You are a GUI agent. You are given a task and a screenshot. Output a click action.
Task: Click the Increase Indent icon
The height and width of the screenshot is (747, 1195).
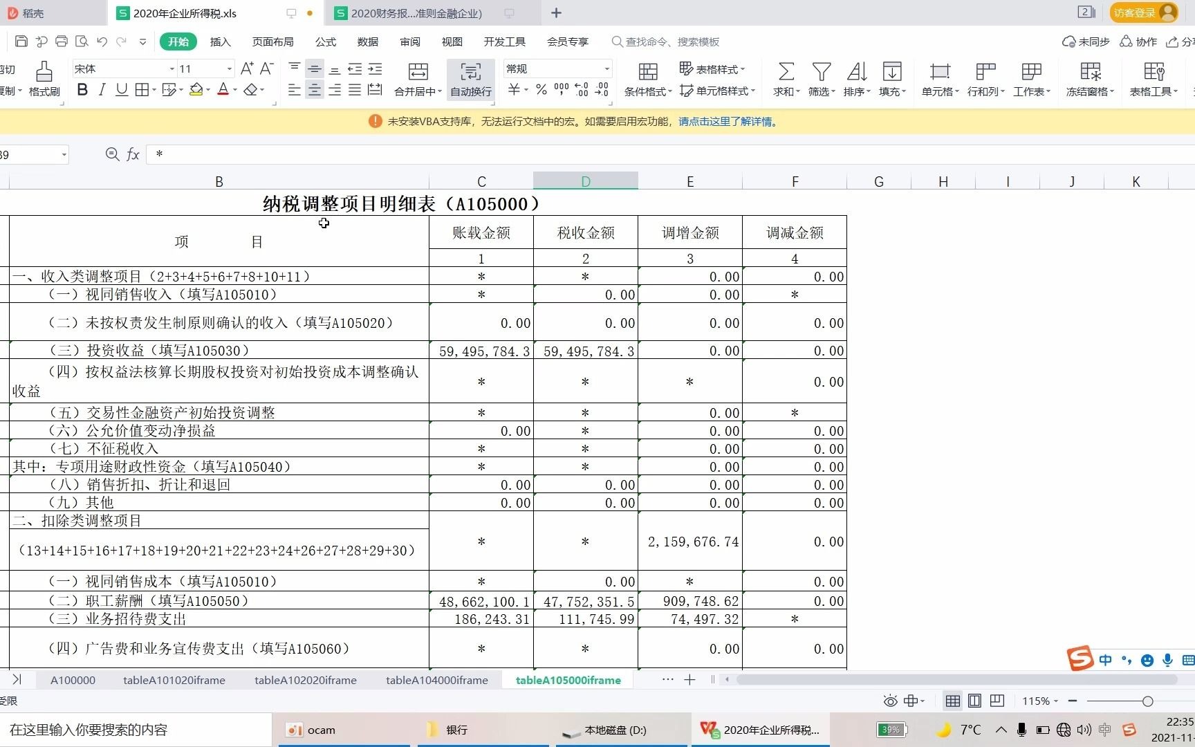click(375, 68)
